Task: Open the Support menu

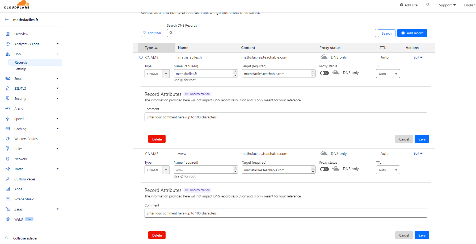Action: 447,5
